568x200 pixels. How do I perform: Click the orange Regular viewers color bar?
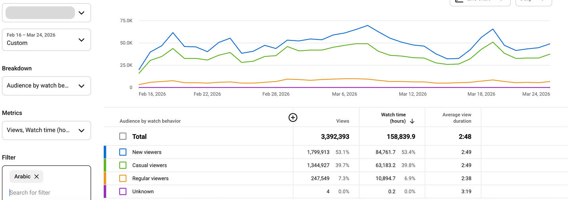click(x=105, y=178)
